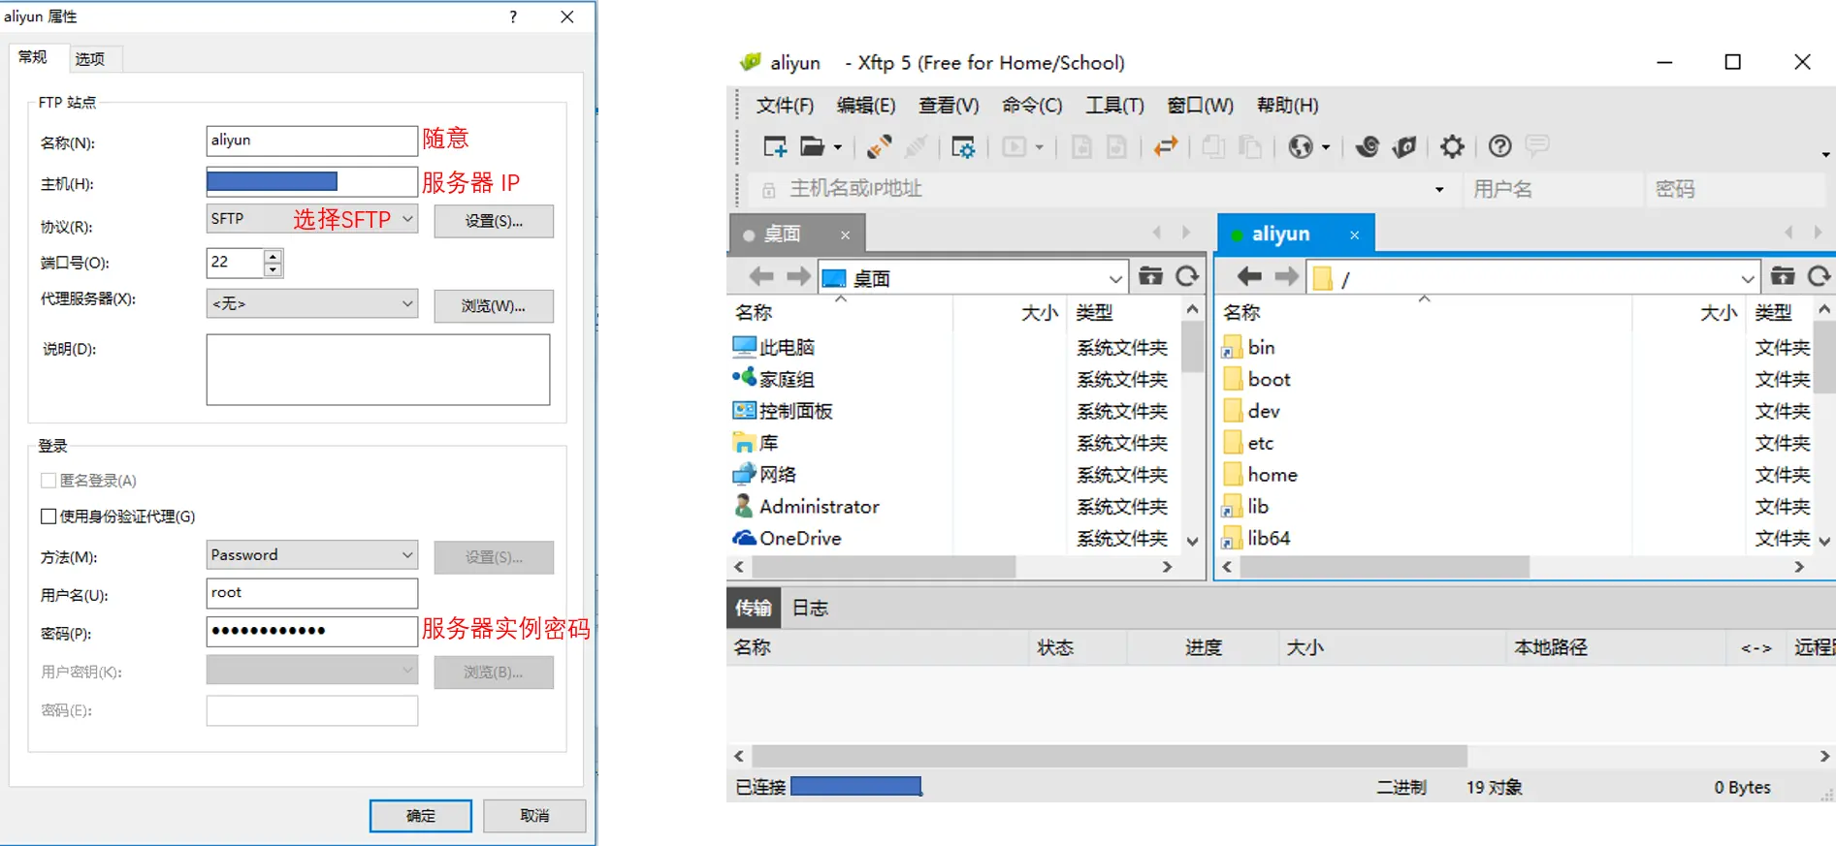Open the 协议(R) SFTP dropdown
1836x846 pixels.
407,219
